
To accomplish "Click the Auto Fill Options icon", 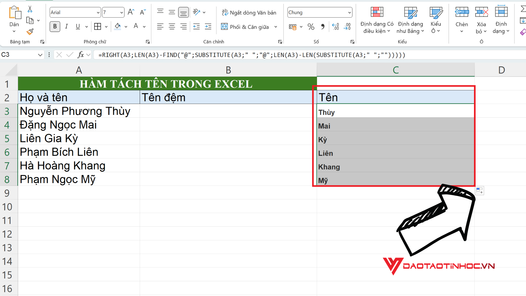I will point(479,191).
